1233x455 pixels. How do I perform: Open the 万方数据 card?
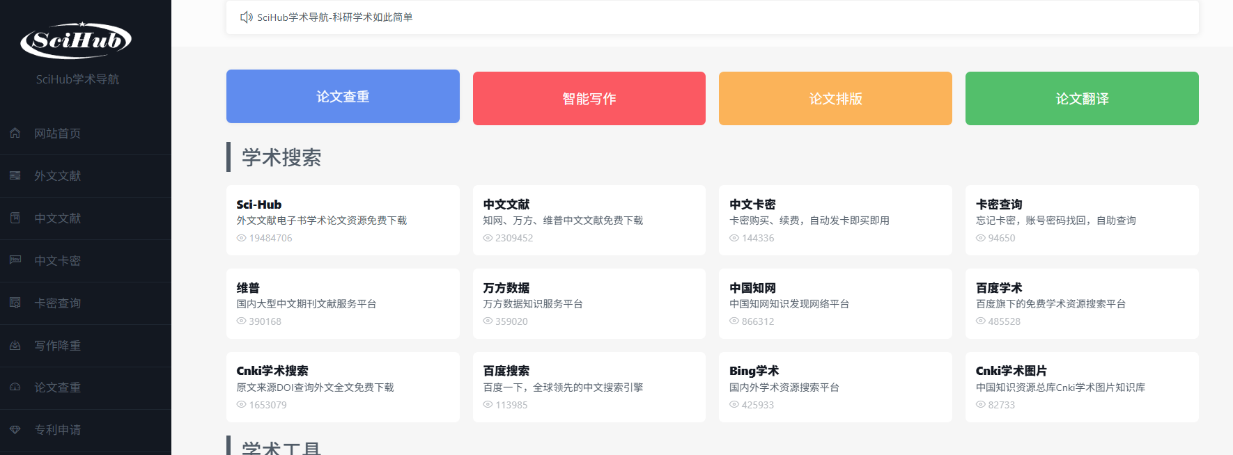[589, 303]
